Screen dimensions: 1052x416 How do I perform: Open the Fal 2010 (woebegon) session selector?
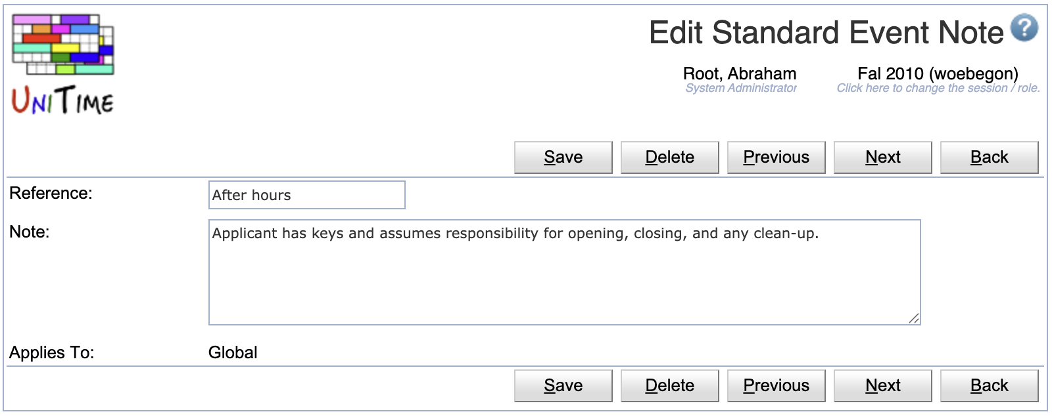pyautogui.click(x=938, y=73)
